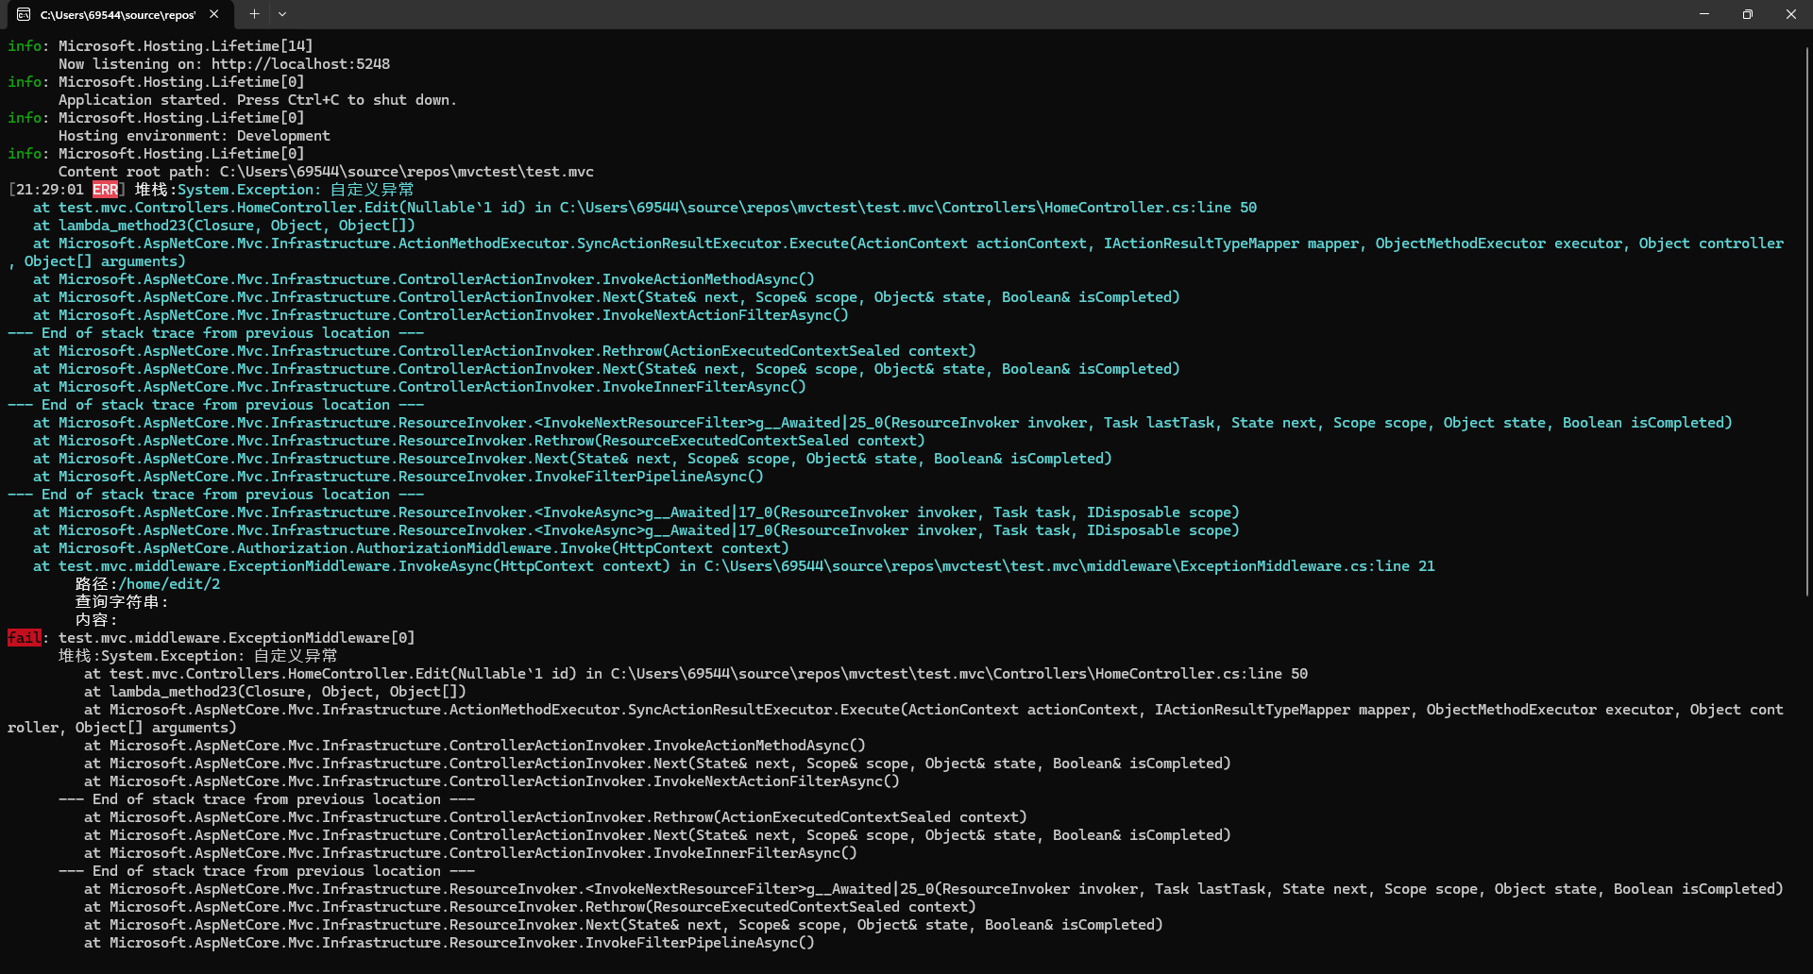Click the 21:29:01 timestamp

(x=49, y=190)
